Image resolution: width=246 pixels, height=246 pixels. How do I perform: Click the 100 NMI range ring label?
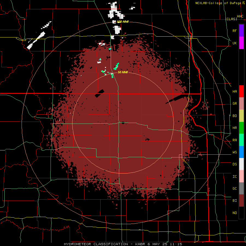(123, 22)
